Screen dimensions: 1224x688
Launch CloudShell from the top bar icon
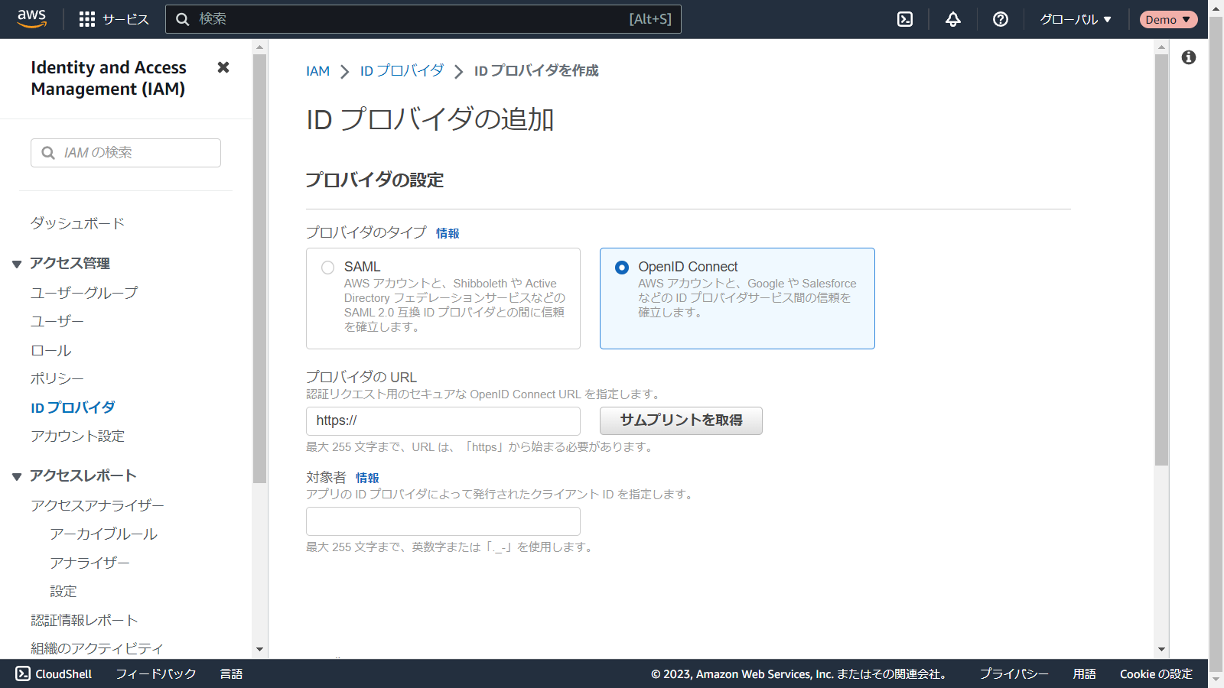tap(905, 19)
